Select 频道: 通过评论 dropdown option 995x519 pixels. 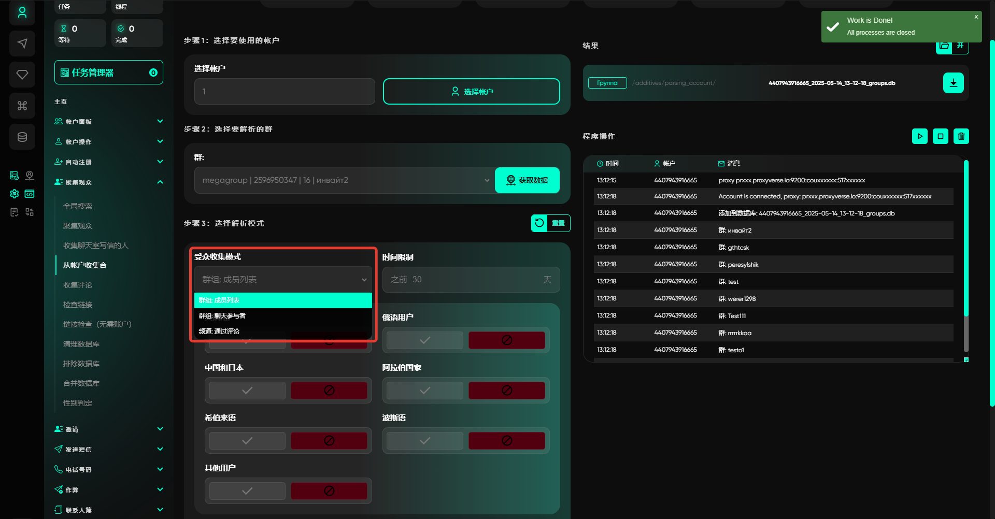tap(283, 331)
